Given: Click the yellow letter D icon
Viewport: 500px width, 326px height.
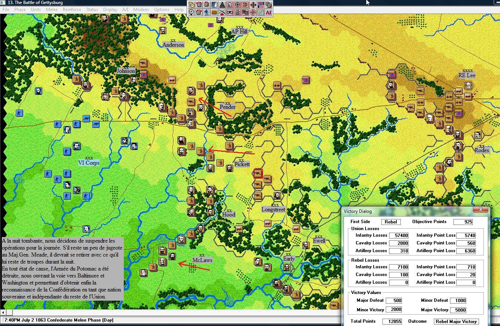Looking at the screenshot, I should tap(245, 5).
